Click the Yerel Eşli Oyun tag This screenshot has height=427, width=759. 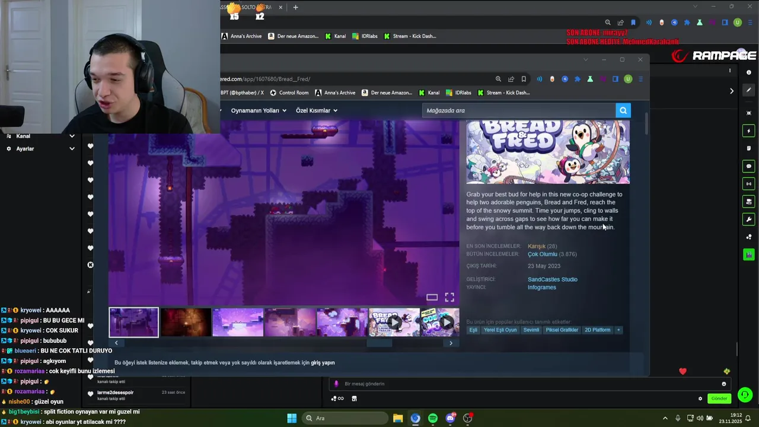[x=500, y=330]
